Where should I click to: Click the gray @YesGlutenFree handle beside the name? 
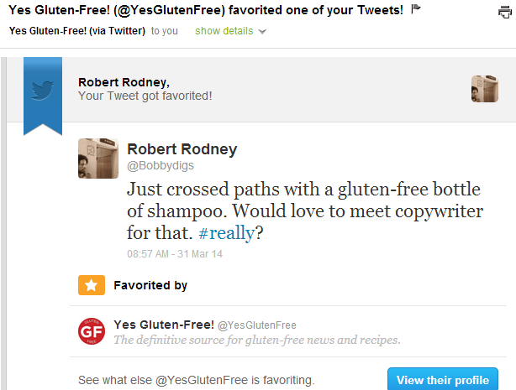257,325
